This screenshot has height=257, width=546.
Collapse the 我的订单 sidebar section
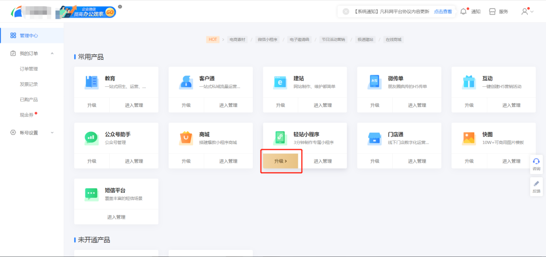pyautogui.click(x=52, y=54)
